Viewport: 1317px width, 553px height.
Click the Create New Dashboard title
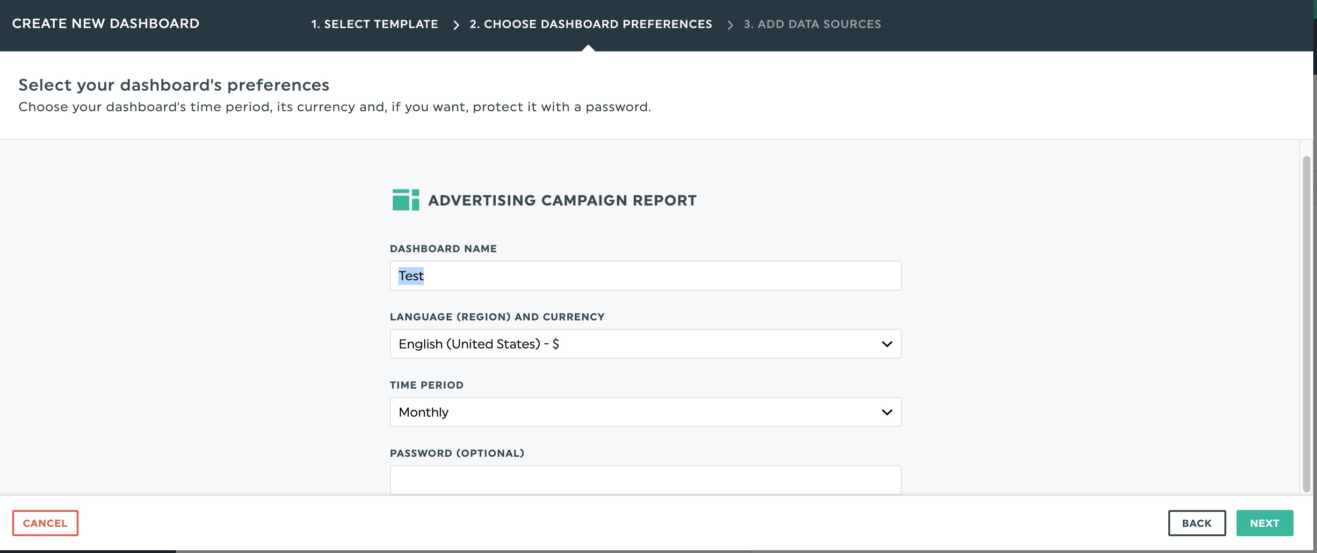click(x=106, y=23)
